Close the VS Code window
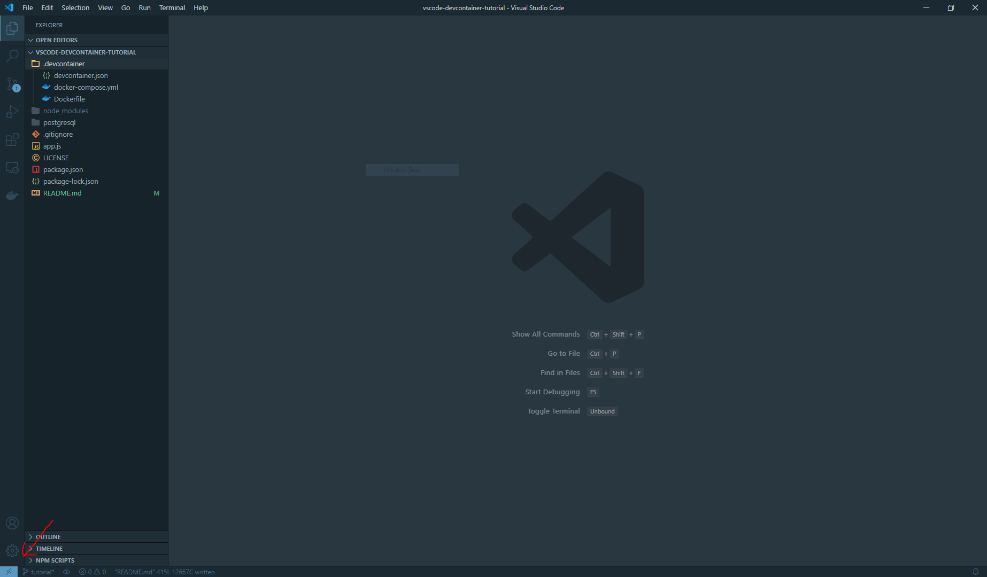 tap(975, 7)
